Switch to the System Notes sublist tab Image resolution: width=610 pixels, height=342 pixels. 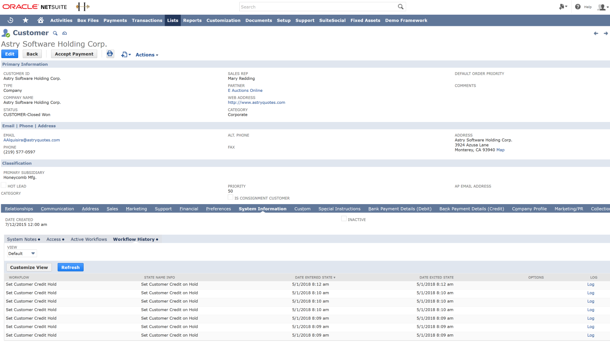tap(23, 239)
